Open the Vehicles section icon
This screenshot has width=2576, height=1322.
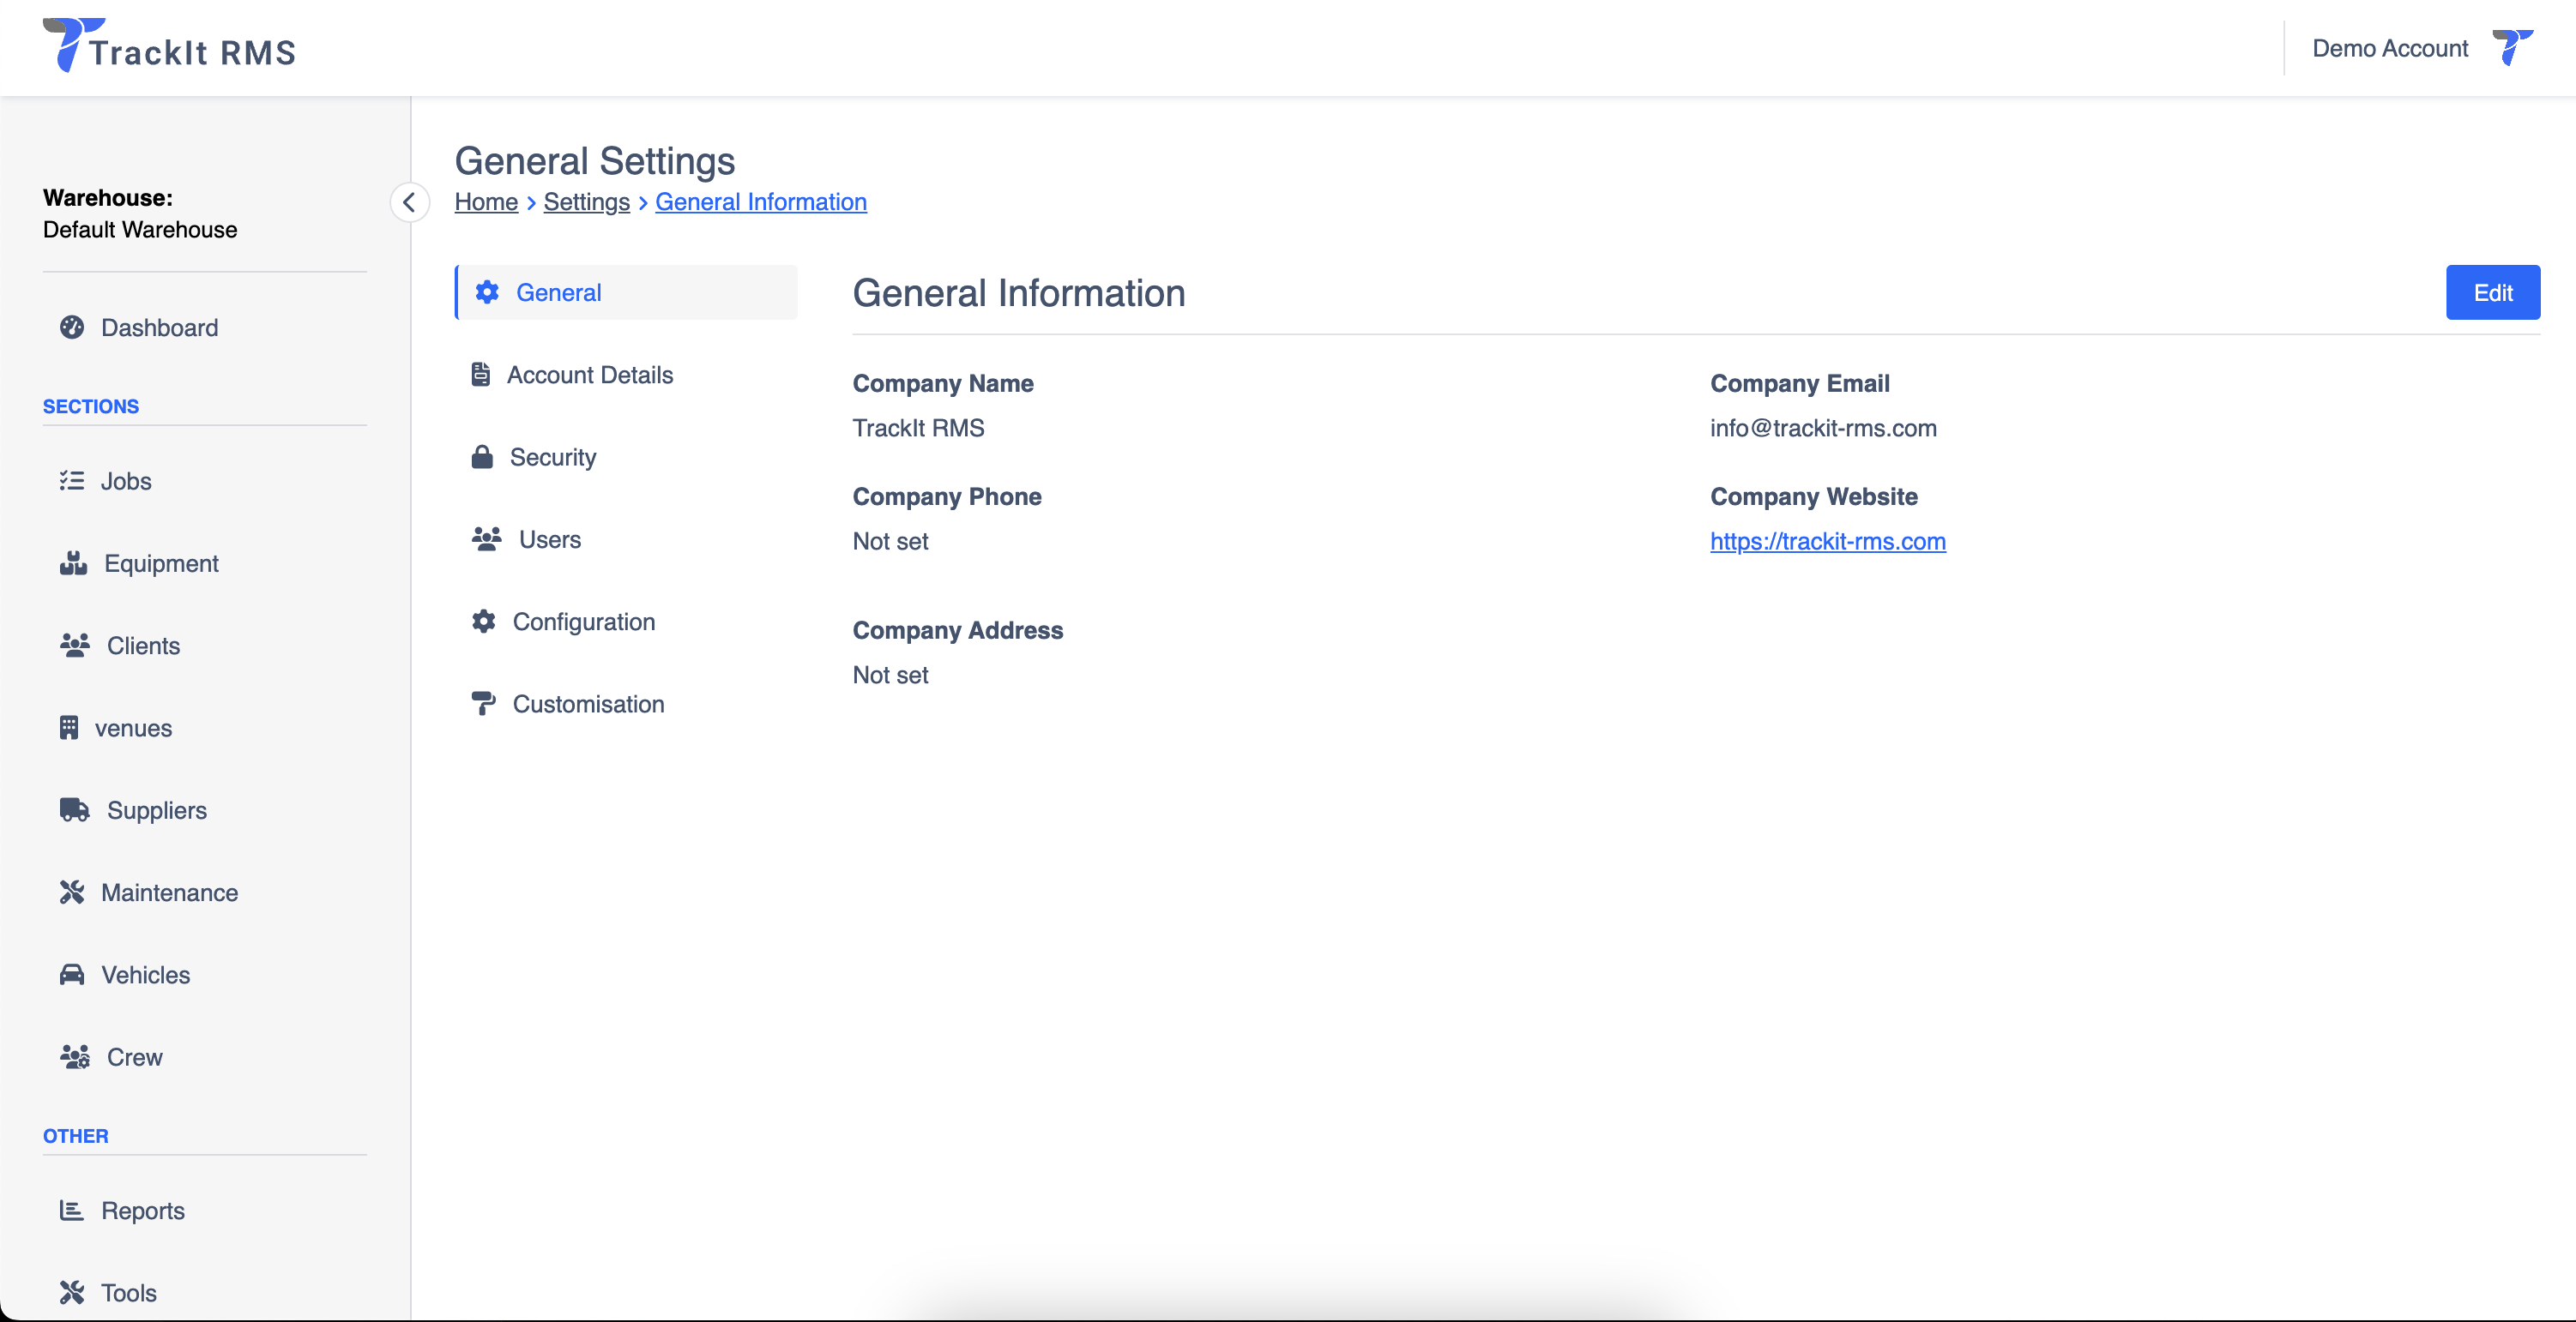73,973
